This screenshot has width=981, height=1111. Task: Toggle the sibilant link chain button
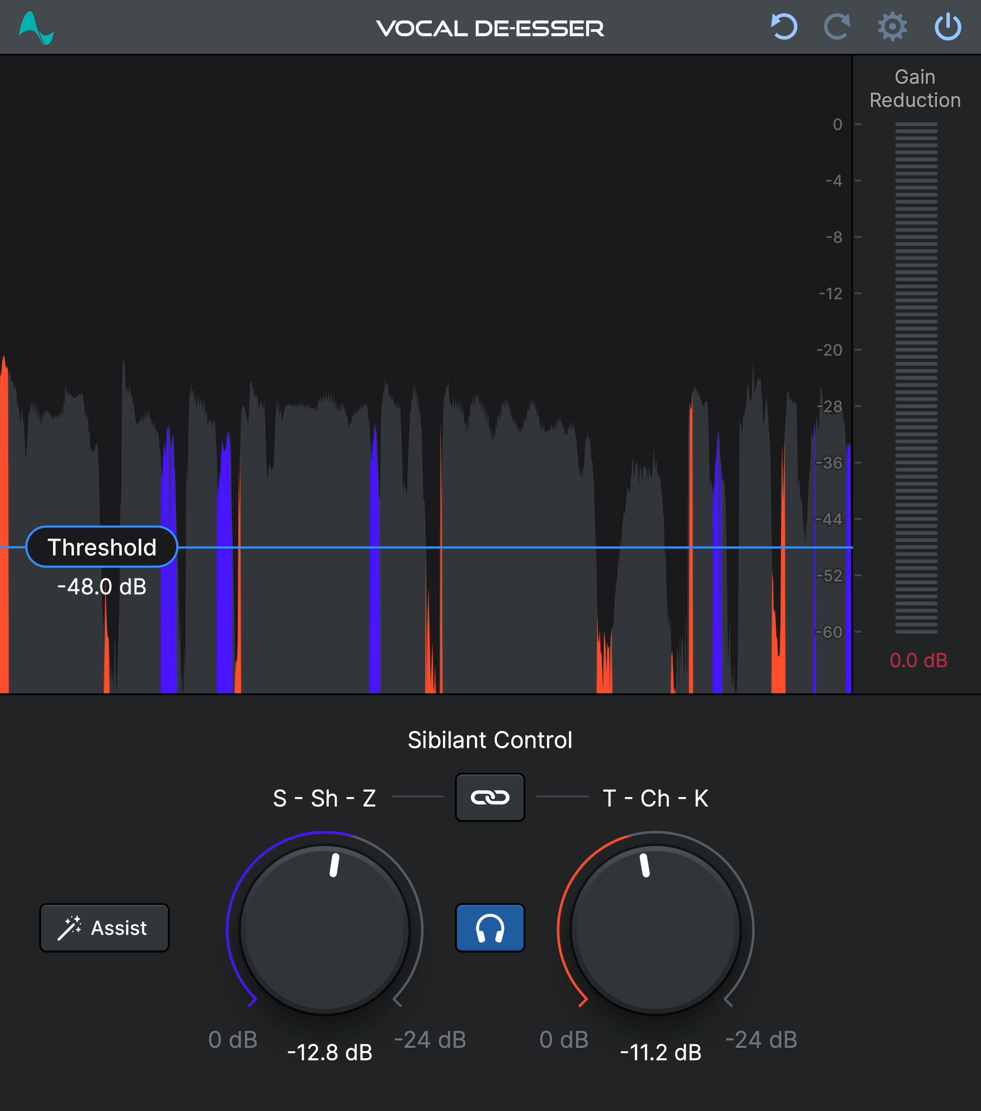click(x=489, y=797)
